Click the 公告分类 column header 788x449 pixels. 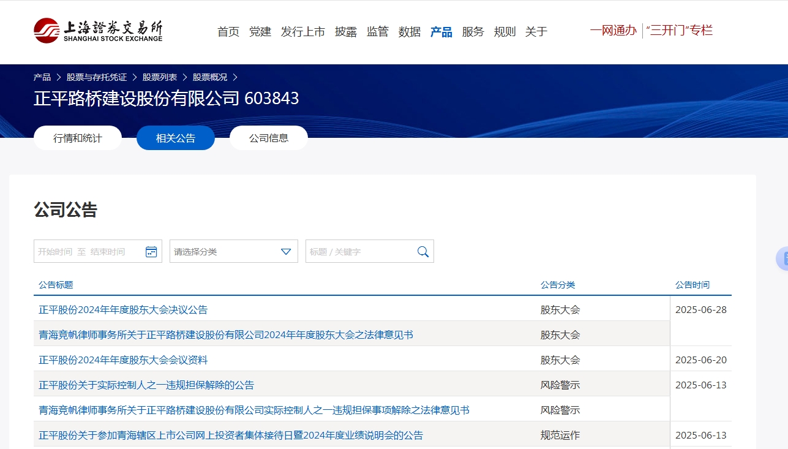click(x=558, y=285)
